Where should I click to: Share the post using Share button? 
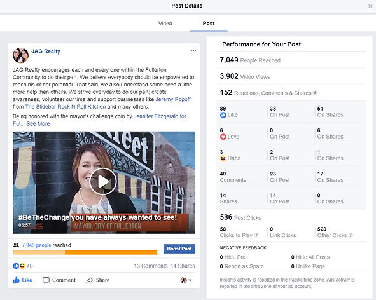(98, 280)
